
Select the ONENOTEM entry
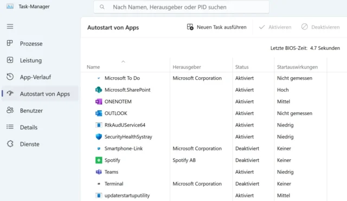pos(118,102)
